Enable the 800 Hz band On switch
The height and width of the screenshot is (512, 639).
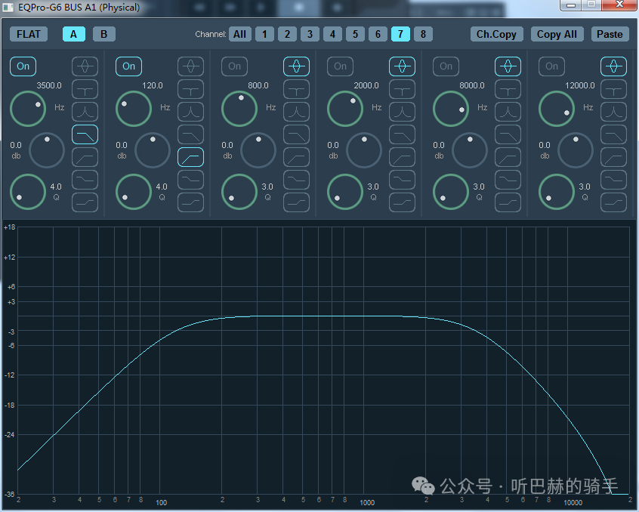click(235, 66)
